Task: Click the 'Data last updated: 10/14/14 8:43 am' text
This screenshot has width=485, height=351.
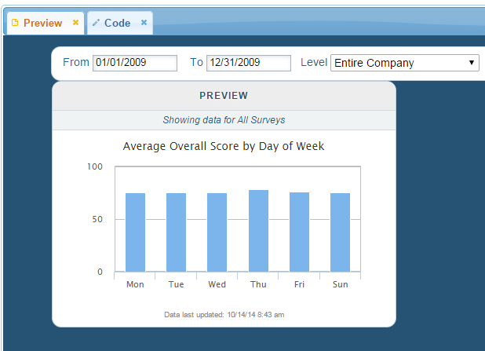Action: pyautogui.click(x=224, y=315)
